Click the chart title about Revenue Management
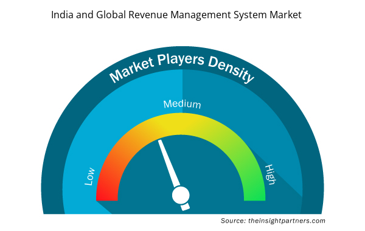The image size is (365, 231). (176, 15)
